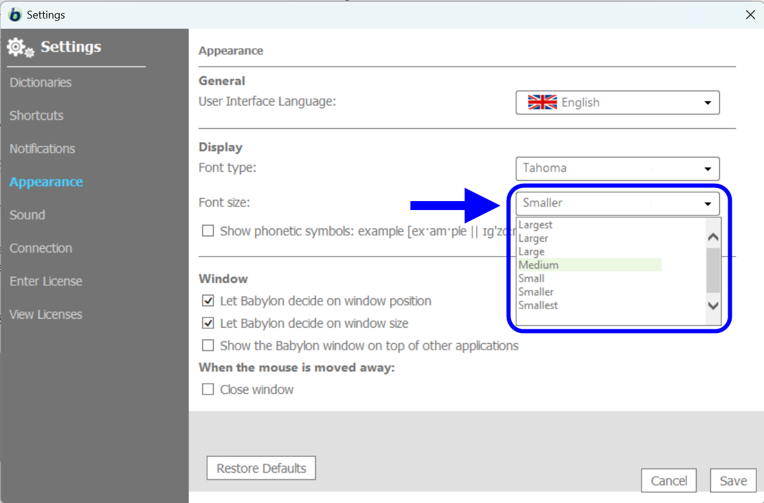Click the Babylon logo in title bar
The width and height of the screenshot is (764, 503).
pos(15,14)
